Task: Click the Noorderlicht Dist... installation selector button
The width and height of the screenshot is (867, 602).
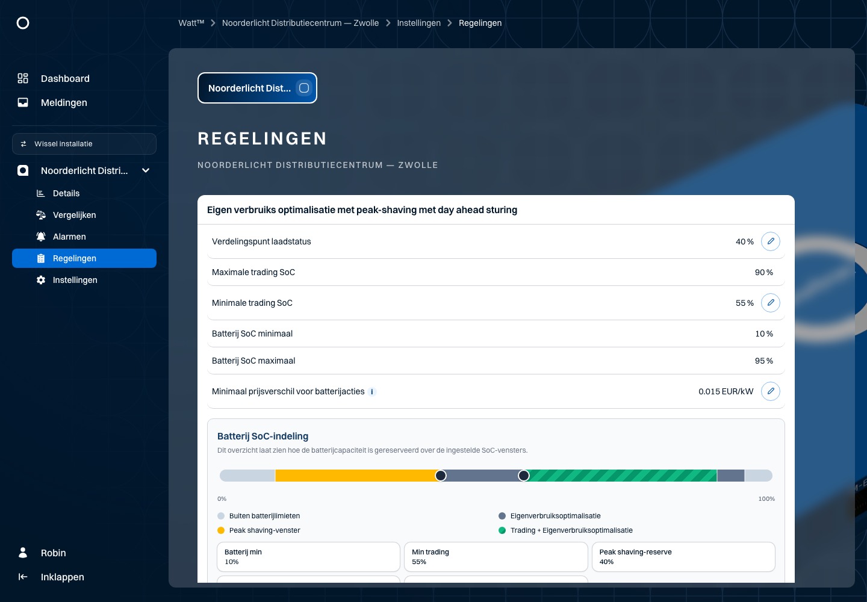Action: [257, 88]
